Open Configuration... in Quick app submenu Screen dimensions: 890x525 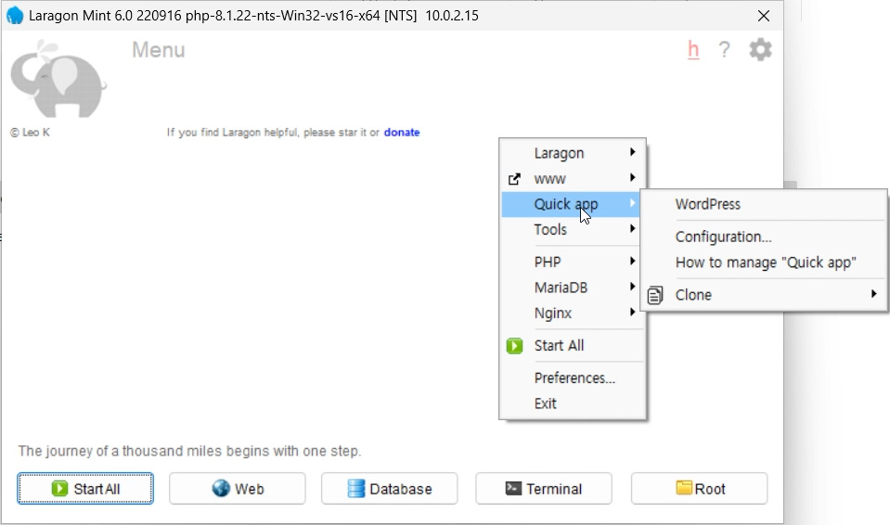pos(764,237)
